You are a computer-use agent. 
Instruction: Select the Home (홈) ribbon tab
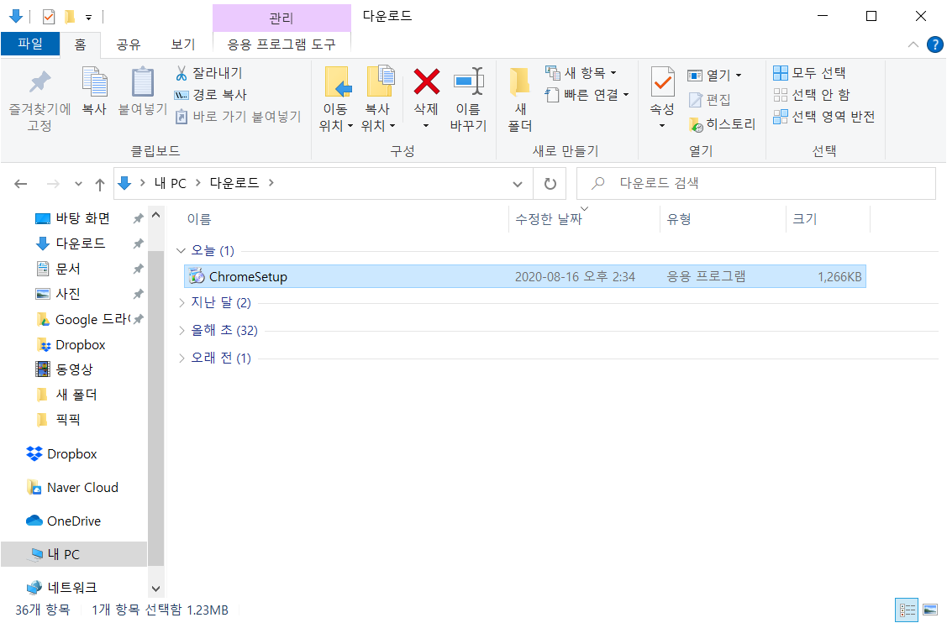81,44
